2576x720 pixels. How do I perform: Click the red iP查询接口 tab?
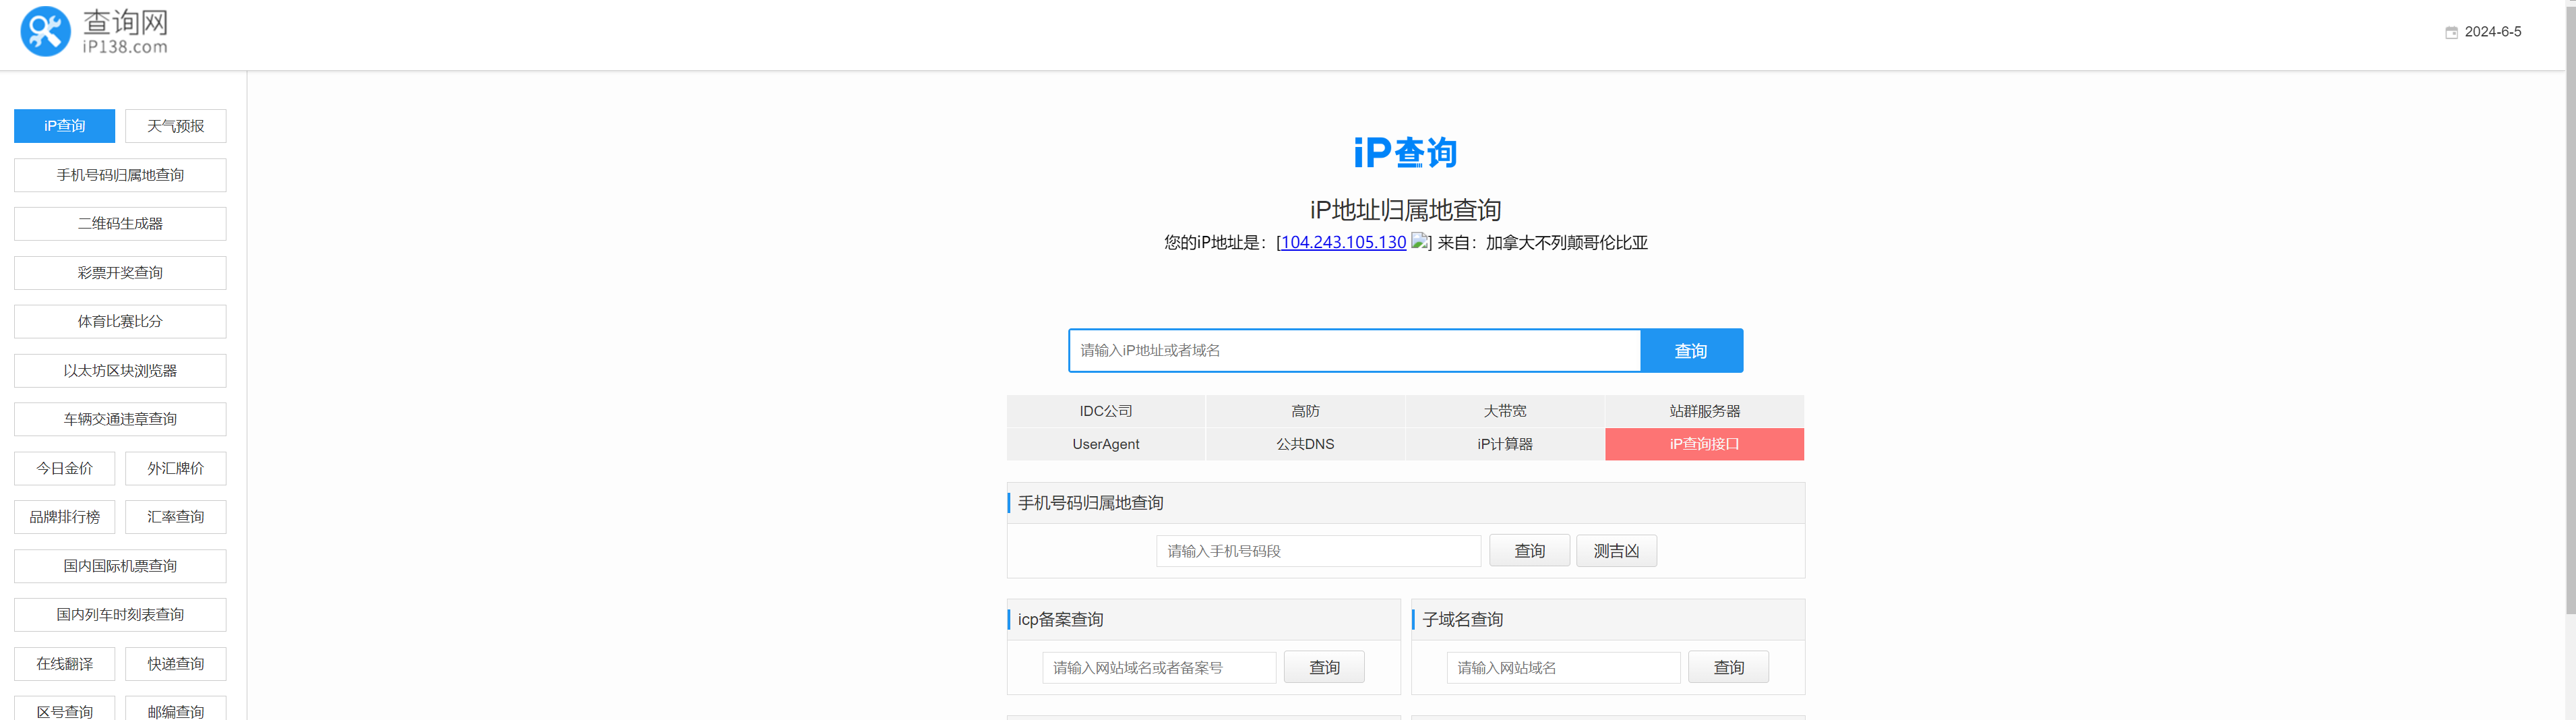pyautogui.click(x=1705, y=444)
